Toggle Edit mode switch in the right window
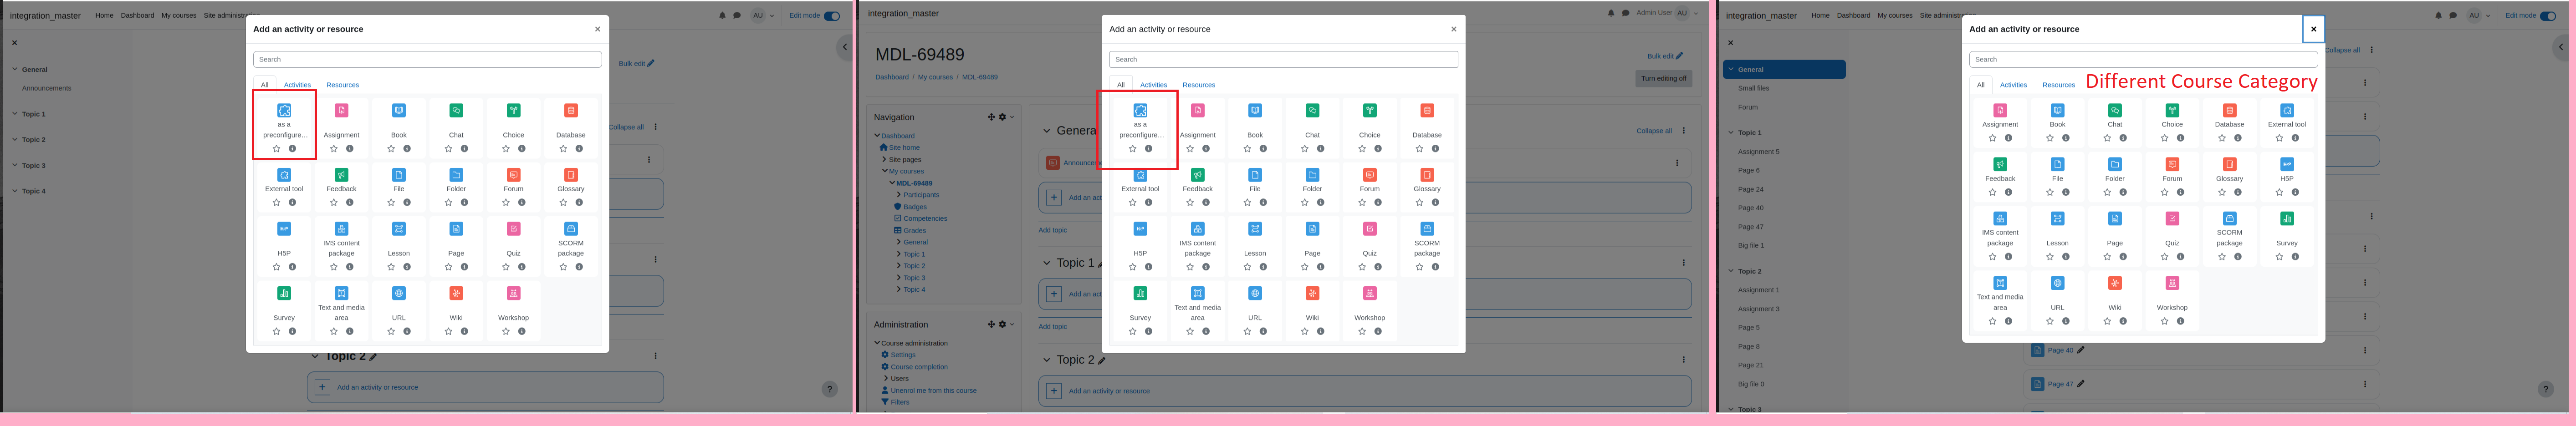2576x426 pixels. [x=2548, y=16]
